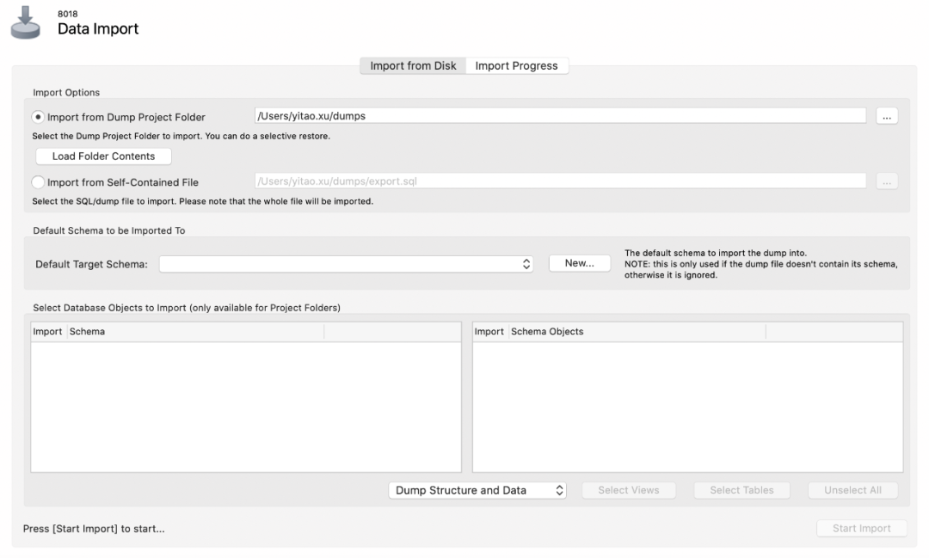Click the Select Tables button
Viewport: 929px width, 558px height.
[741, 489]
